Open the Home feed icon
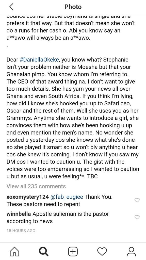 [x=14, y=252]
